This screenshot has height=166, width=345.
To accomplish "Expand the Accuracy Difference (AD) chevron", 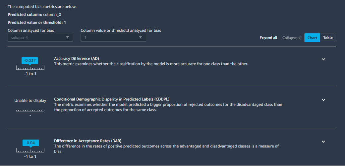I will [x=324, y=59].
